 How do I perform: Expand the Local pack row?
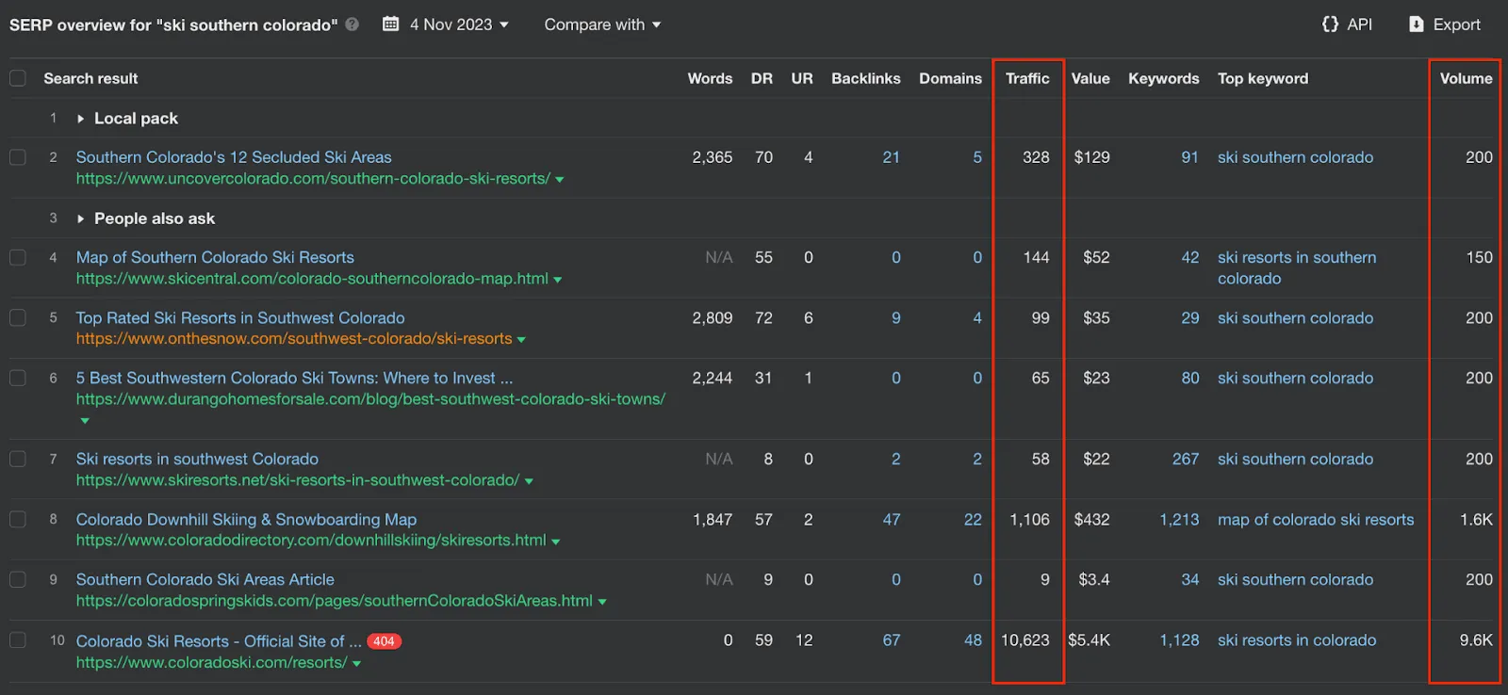[80, 119]
